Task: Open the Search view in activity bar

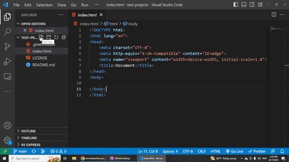Action: pyautogui.click(x=7, y=31)
